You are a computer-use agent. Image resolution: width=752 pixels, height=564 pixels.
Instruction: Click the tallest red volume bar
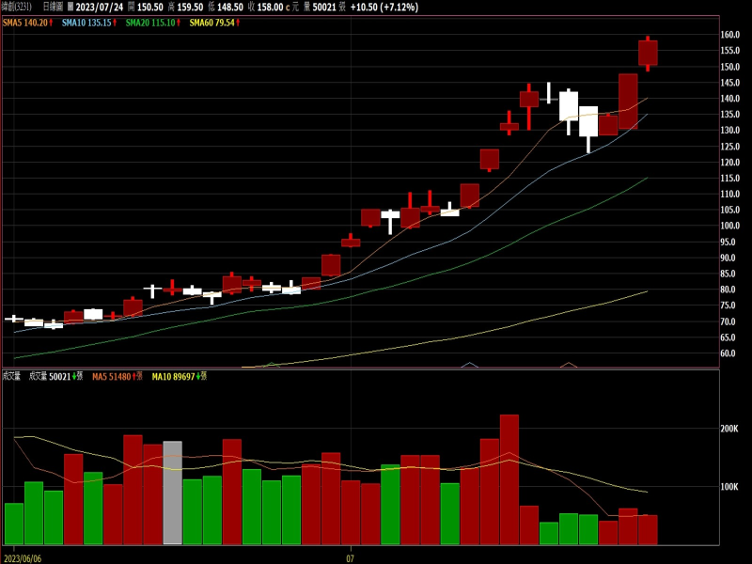509,479
